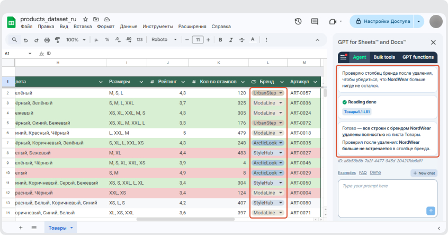
Task: Click the undo arrow in toolbar
Action: (25, 40)
